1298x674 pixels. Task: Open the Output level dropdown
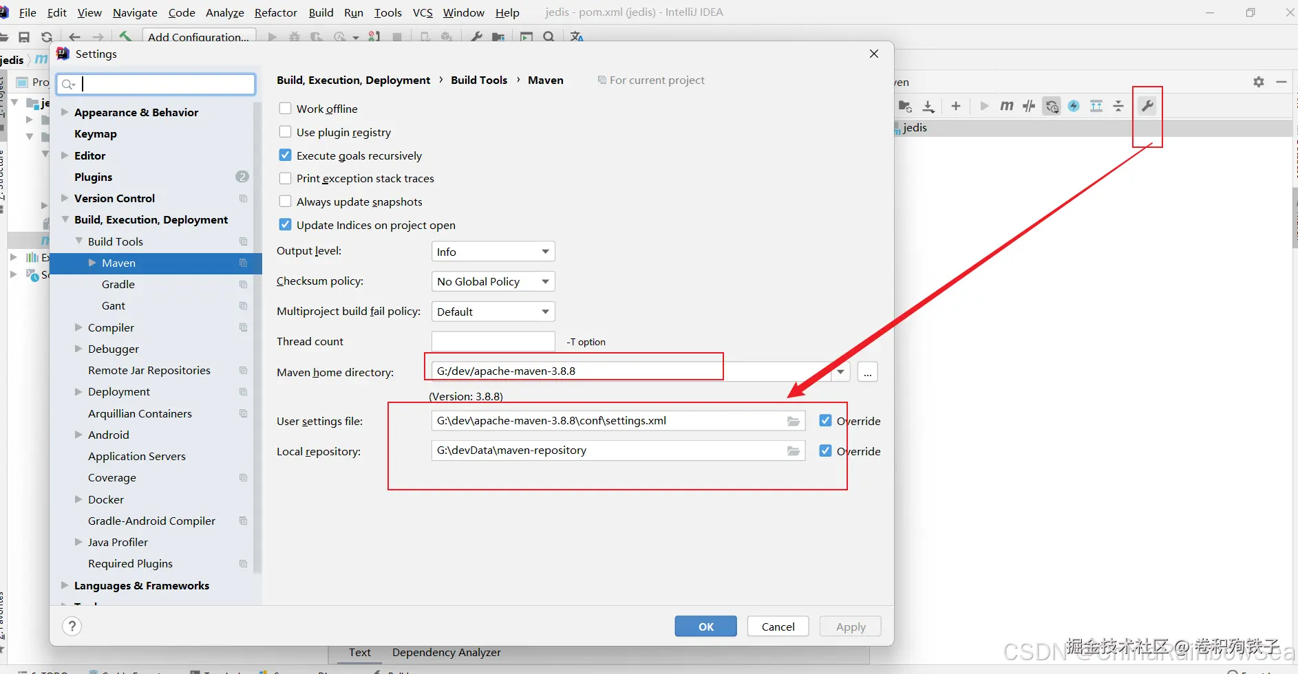pos(493,252)
